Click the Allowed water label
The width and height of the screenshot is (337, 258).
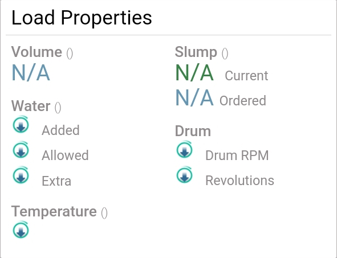pos(65,155)
